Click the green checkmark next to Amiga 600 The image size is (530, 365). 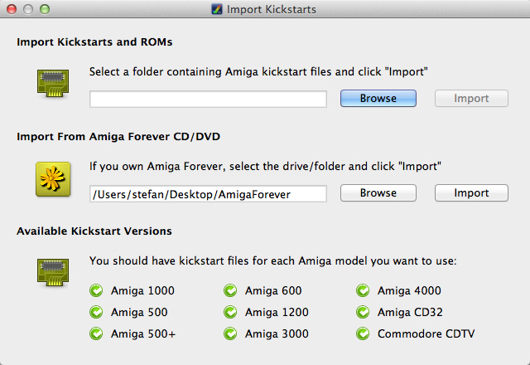(230, 290)
